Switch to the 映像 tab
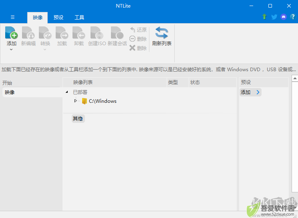Screen dimensions: 298x218 (x=37, y=18)
